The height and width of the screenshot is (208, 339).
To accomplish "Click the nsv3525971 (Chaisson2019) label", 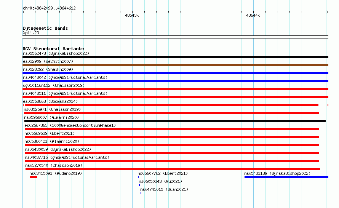I will [x=52, y=109].
